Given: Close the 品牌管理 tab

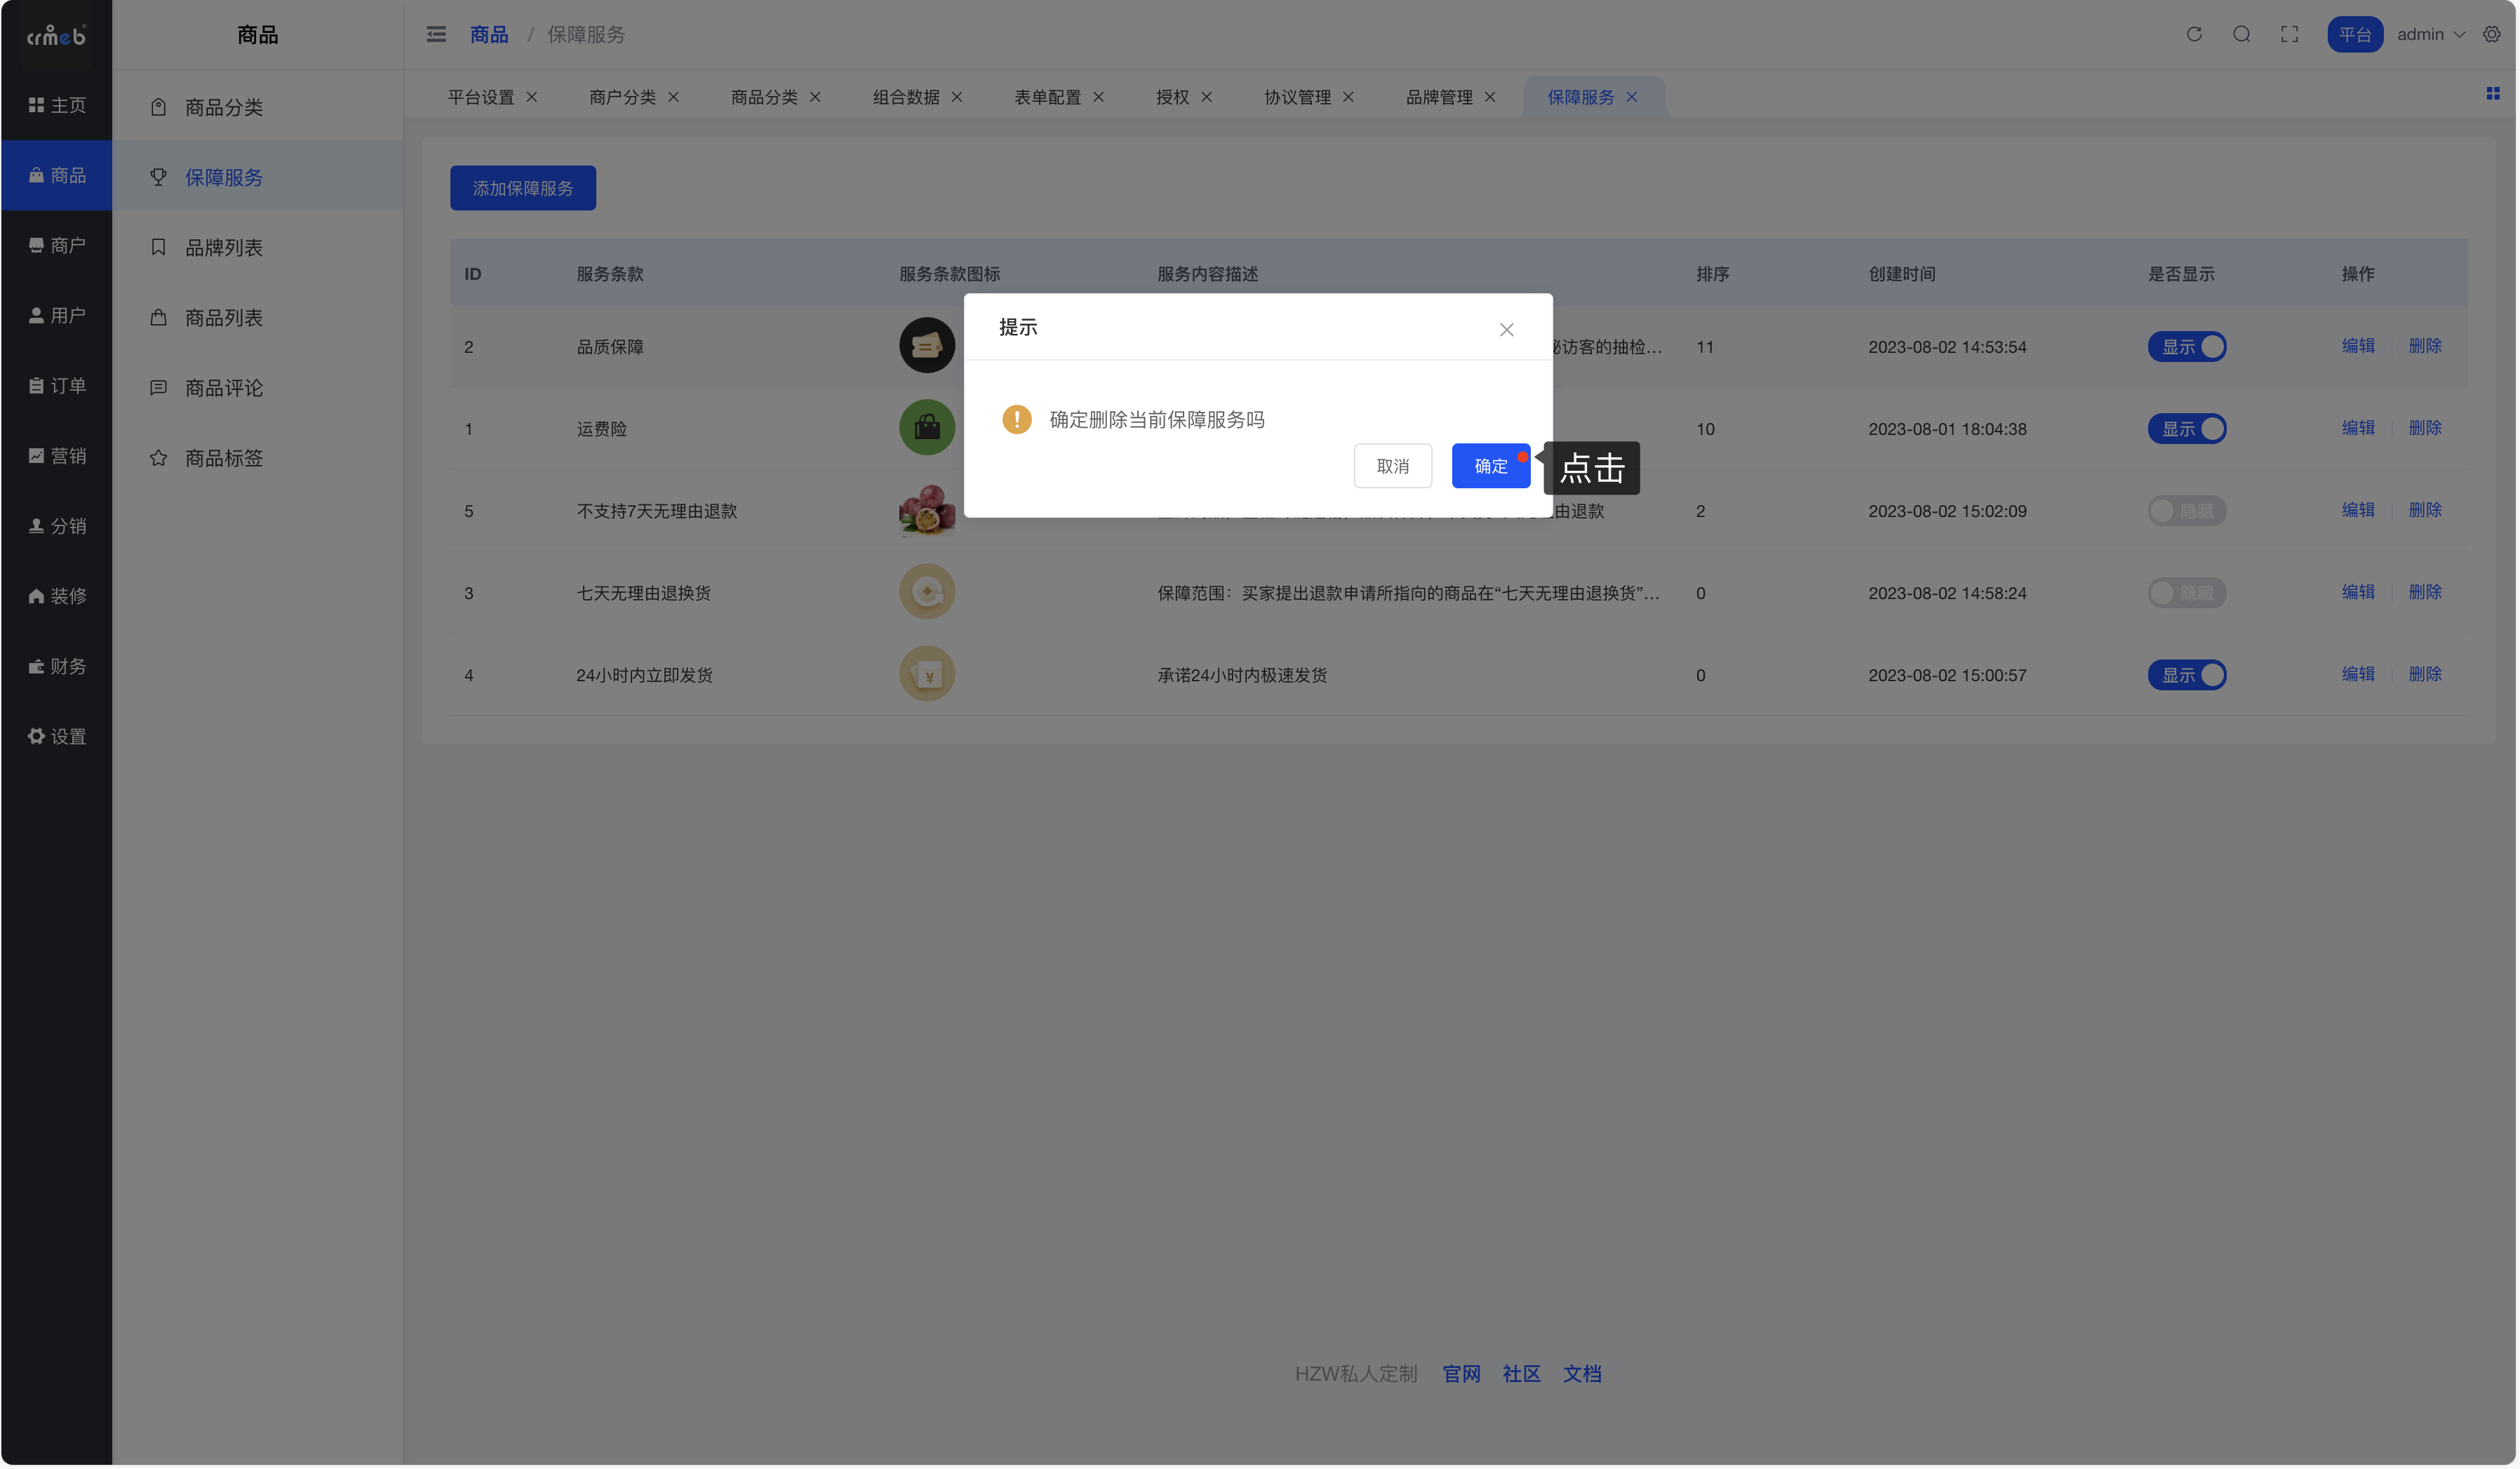Looking at the screenshot, I should pos(1490,97).
